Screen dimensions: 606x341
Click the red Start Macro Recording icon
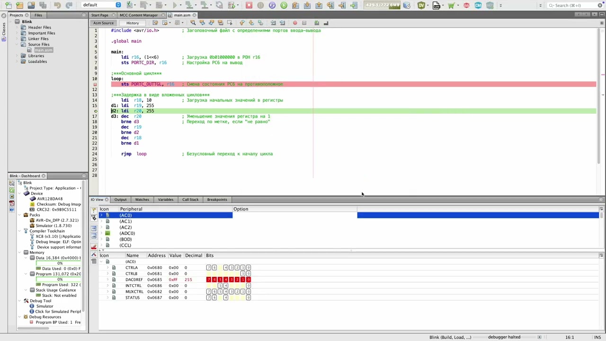point(295,23)
